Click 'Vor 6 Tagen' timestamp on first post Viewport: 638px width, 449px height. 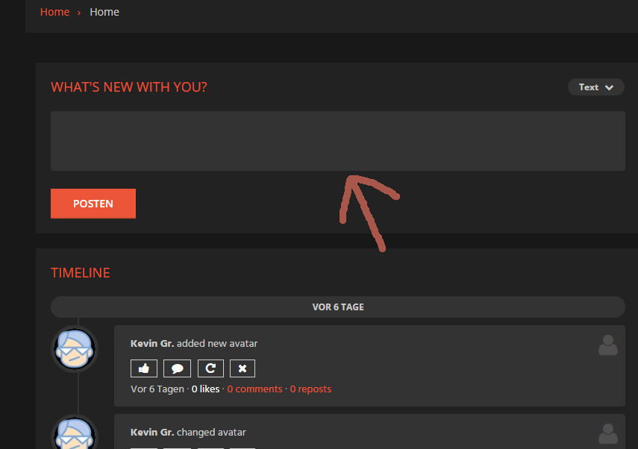(157, 389)
